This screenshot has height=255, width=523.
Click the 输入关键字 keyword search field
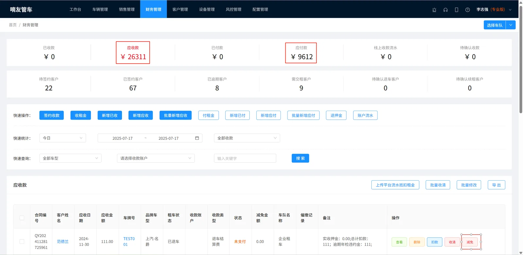point(245,158)
